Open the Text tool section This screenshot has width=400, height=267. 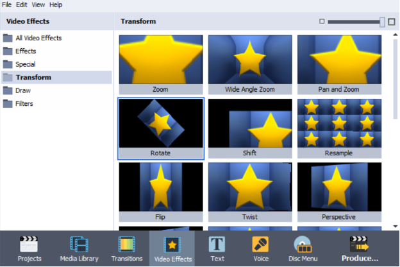coord(217,248)
